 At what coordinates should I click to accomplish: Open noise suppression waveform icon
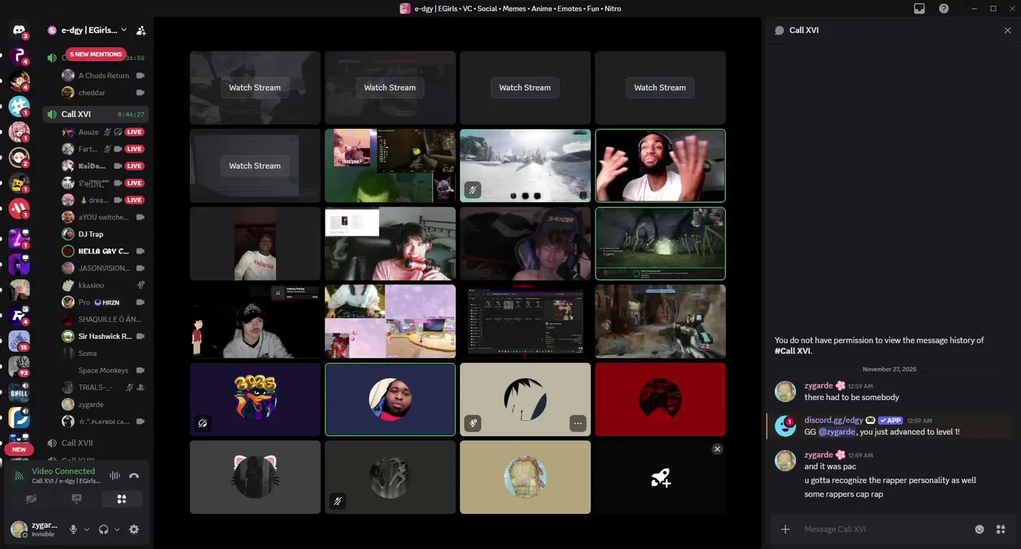[114, 476]
